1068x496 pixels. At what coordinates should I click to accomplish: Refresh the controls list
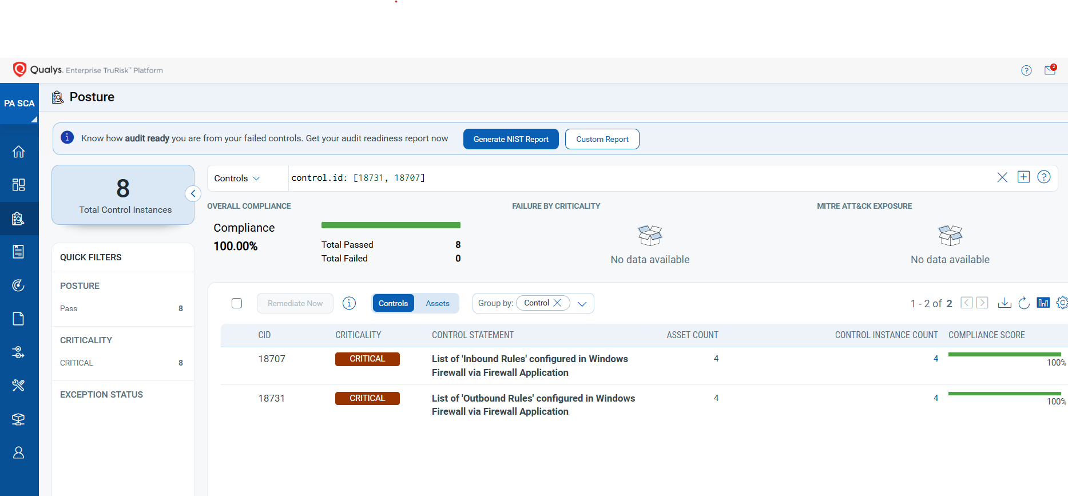[x=1024, y=303]
